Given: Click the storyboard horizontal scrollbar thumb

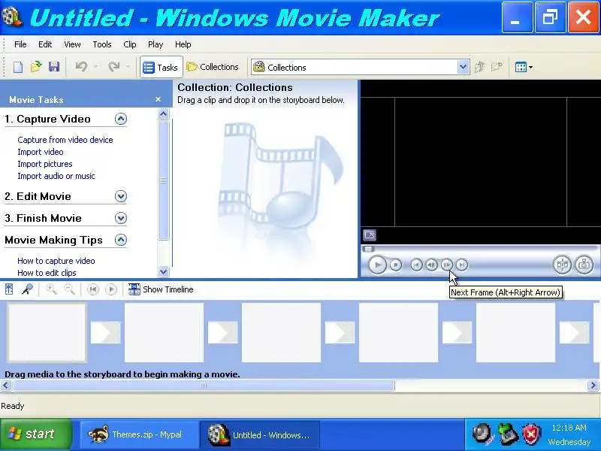Looking at the screenshot, I should [x=204, y=385].
